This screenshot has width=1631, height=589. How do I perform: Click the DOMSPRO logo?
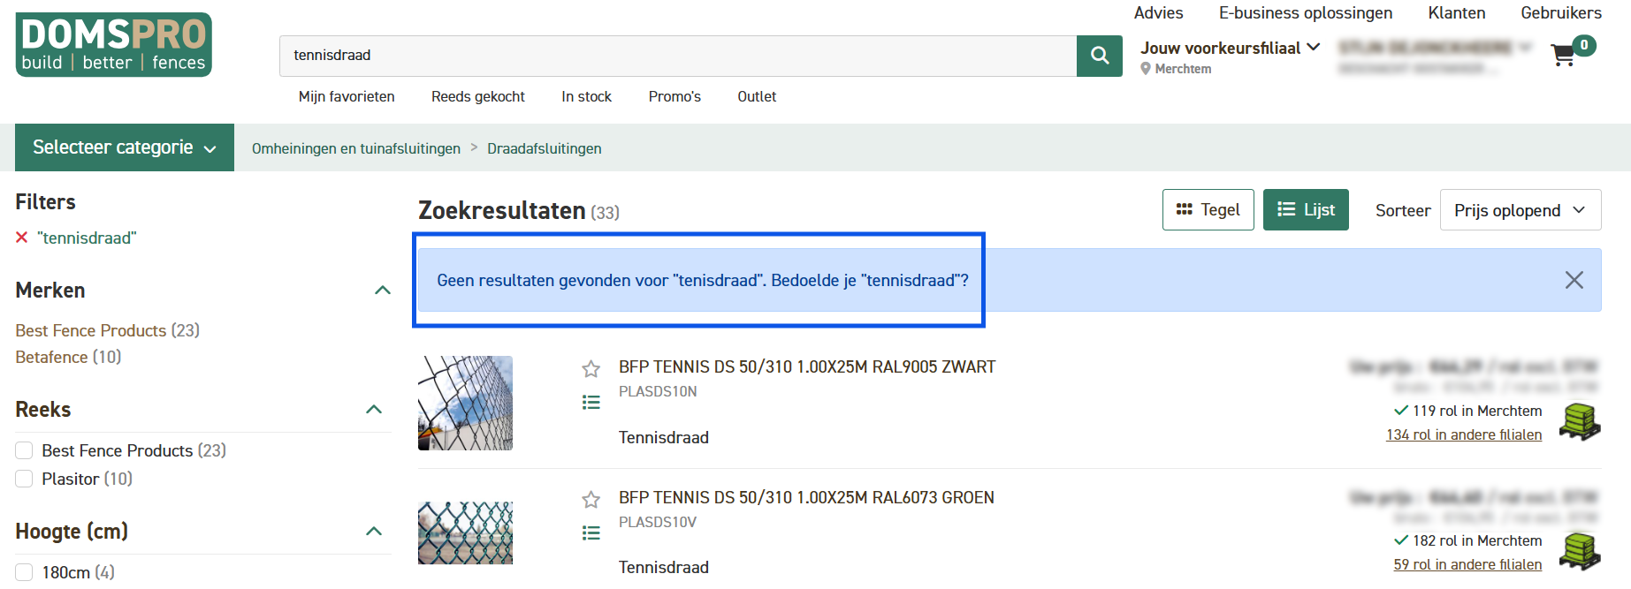click(x=113, y=44)
